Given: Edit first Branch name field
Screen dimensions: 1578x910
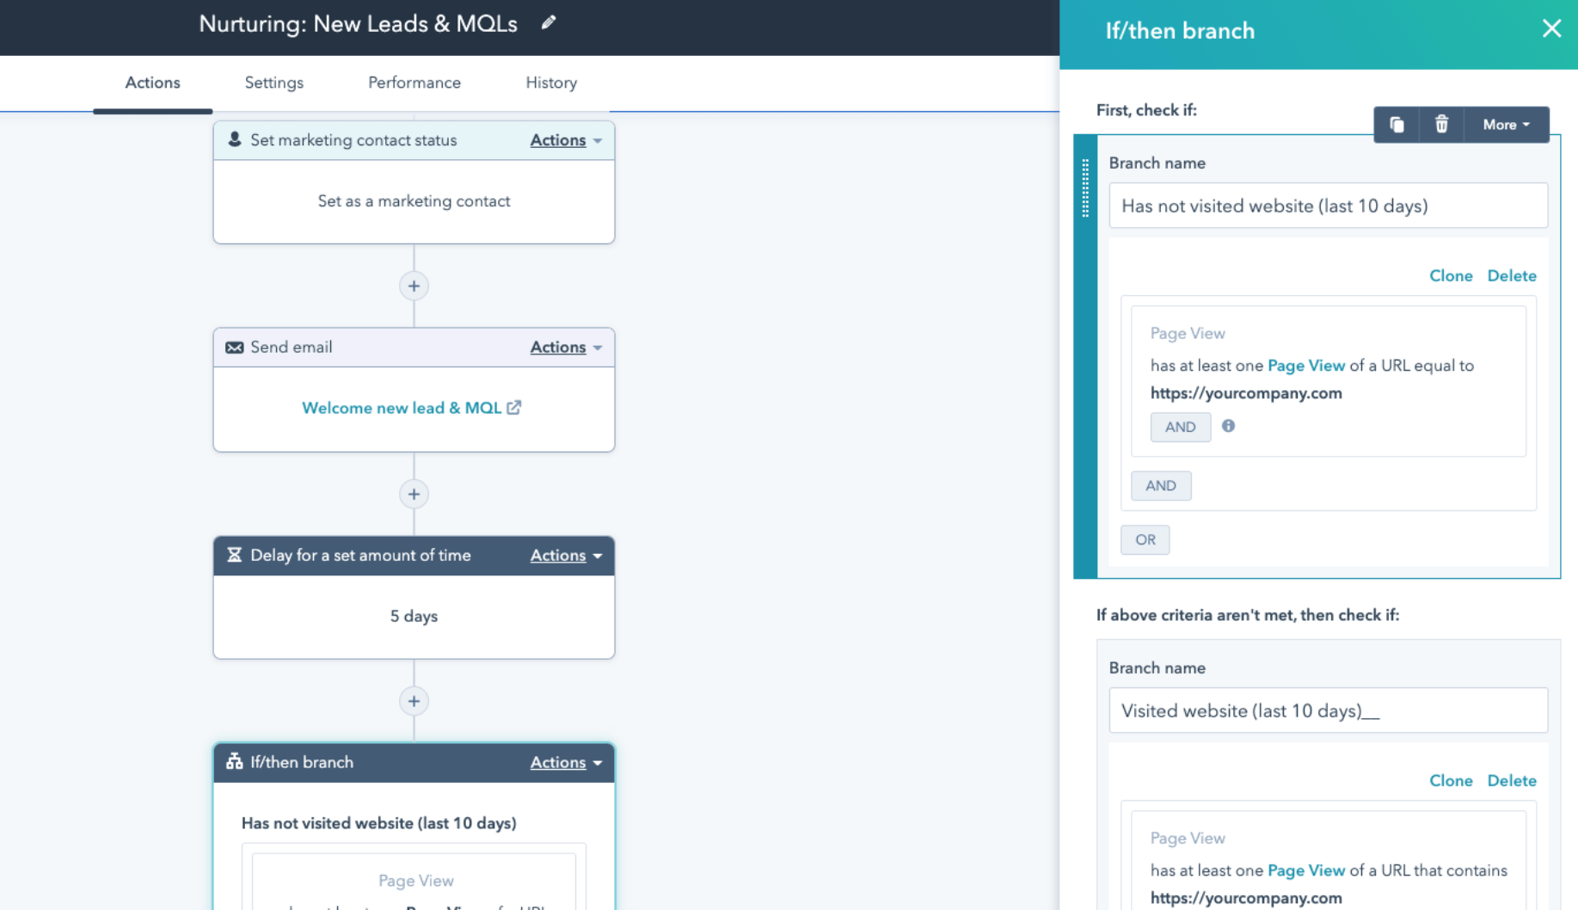Looking at the screenshot, I should (x=1328, y=206).
